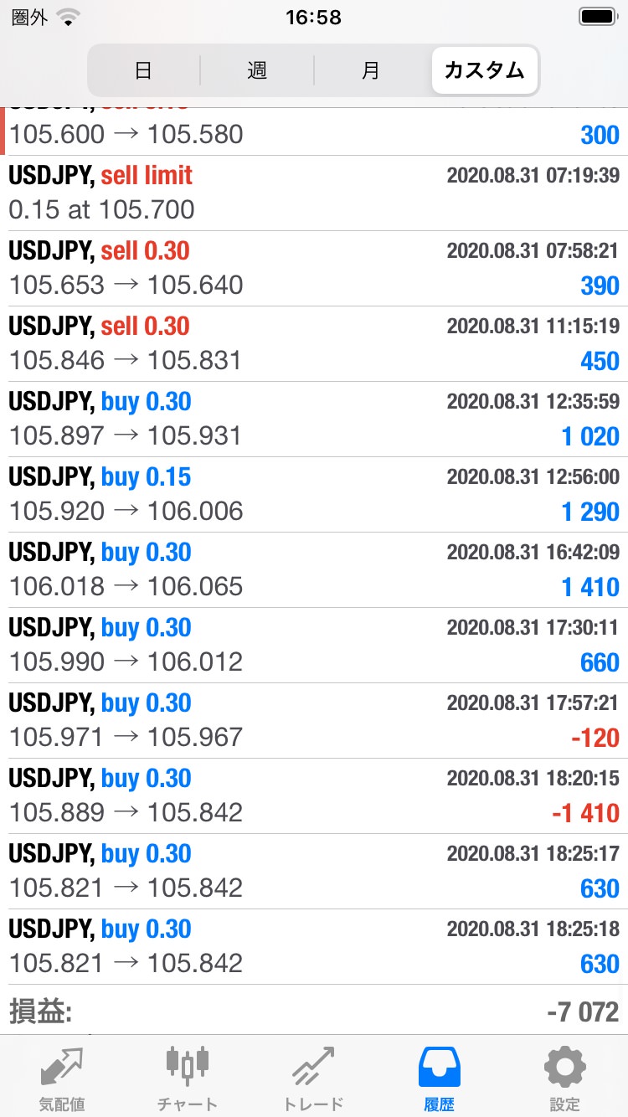Screen dimensions: 628x1117
Task: Select the カスタム custom period segment
Action: (x=485, y=70)
